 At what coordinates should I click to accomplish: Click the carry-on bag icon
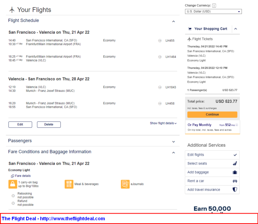click(13, 184)
